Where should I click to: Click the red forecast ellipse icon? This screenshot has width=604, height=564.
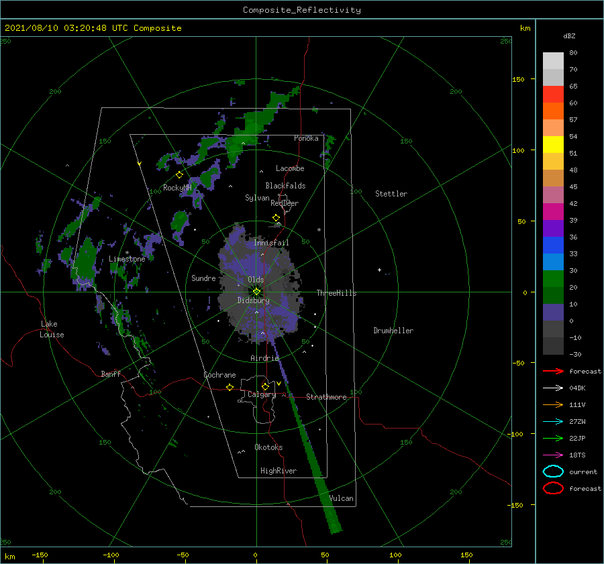pos(553,488)
